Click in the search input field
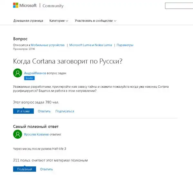Screen dimensions: 193x175 179,5
